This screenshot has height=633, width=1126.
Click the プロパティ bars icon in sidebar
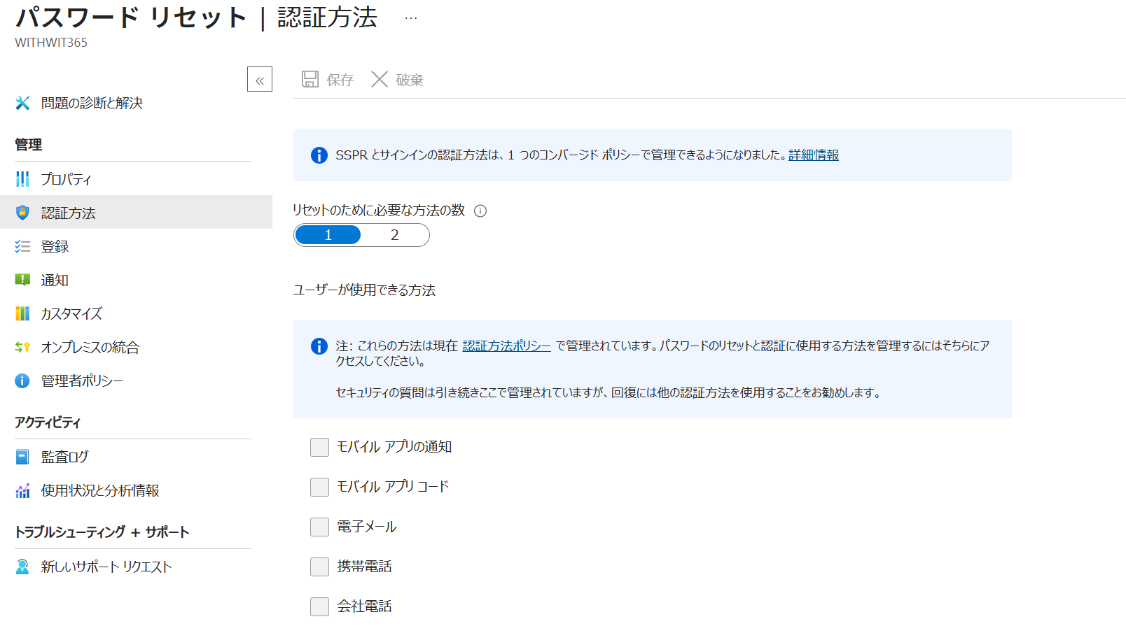tap(22, 179)
